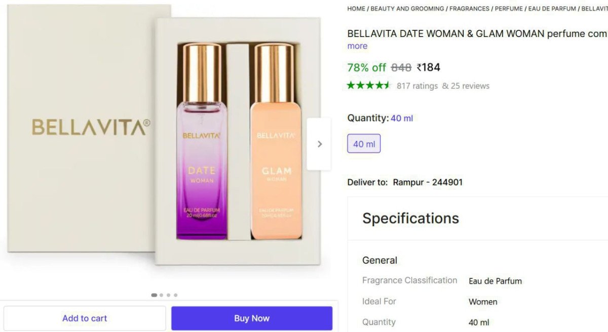The width and height of the screenshot is (608, 332).
Task: Click the next product image arrow
Action: [x=319, y=144]
